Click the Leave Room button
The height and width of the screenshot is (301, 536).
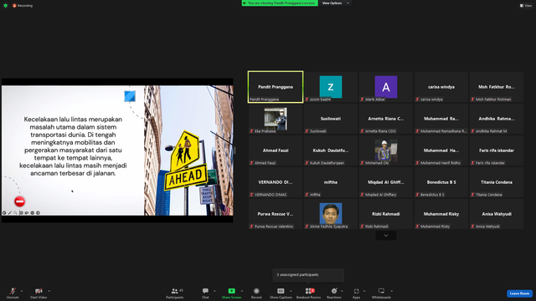pyautogui.click(x=519, y=293)
